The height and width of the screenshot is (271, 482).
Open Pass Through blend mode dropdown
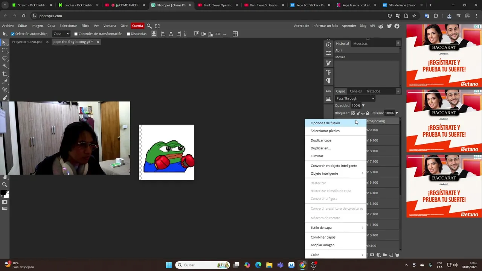click(355, 99)
